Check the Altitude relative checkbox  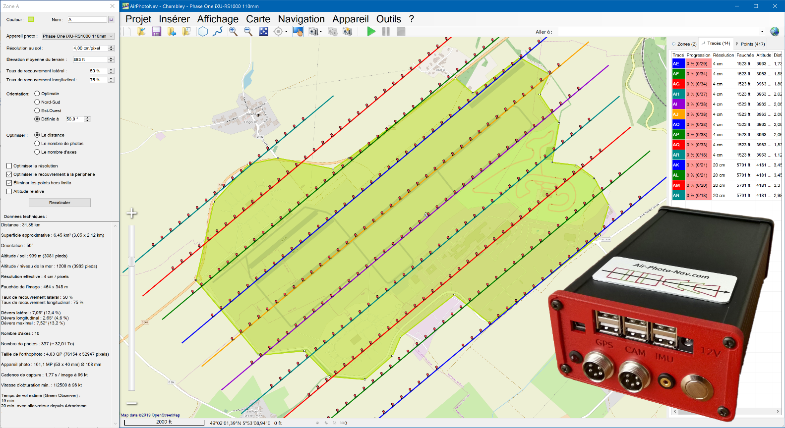(9, 191)
